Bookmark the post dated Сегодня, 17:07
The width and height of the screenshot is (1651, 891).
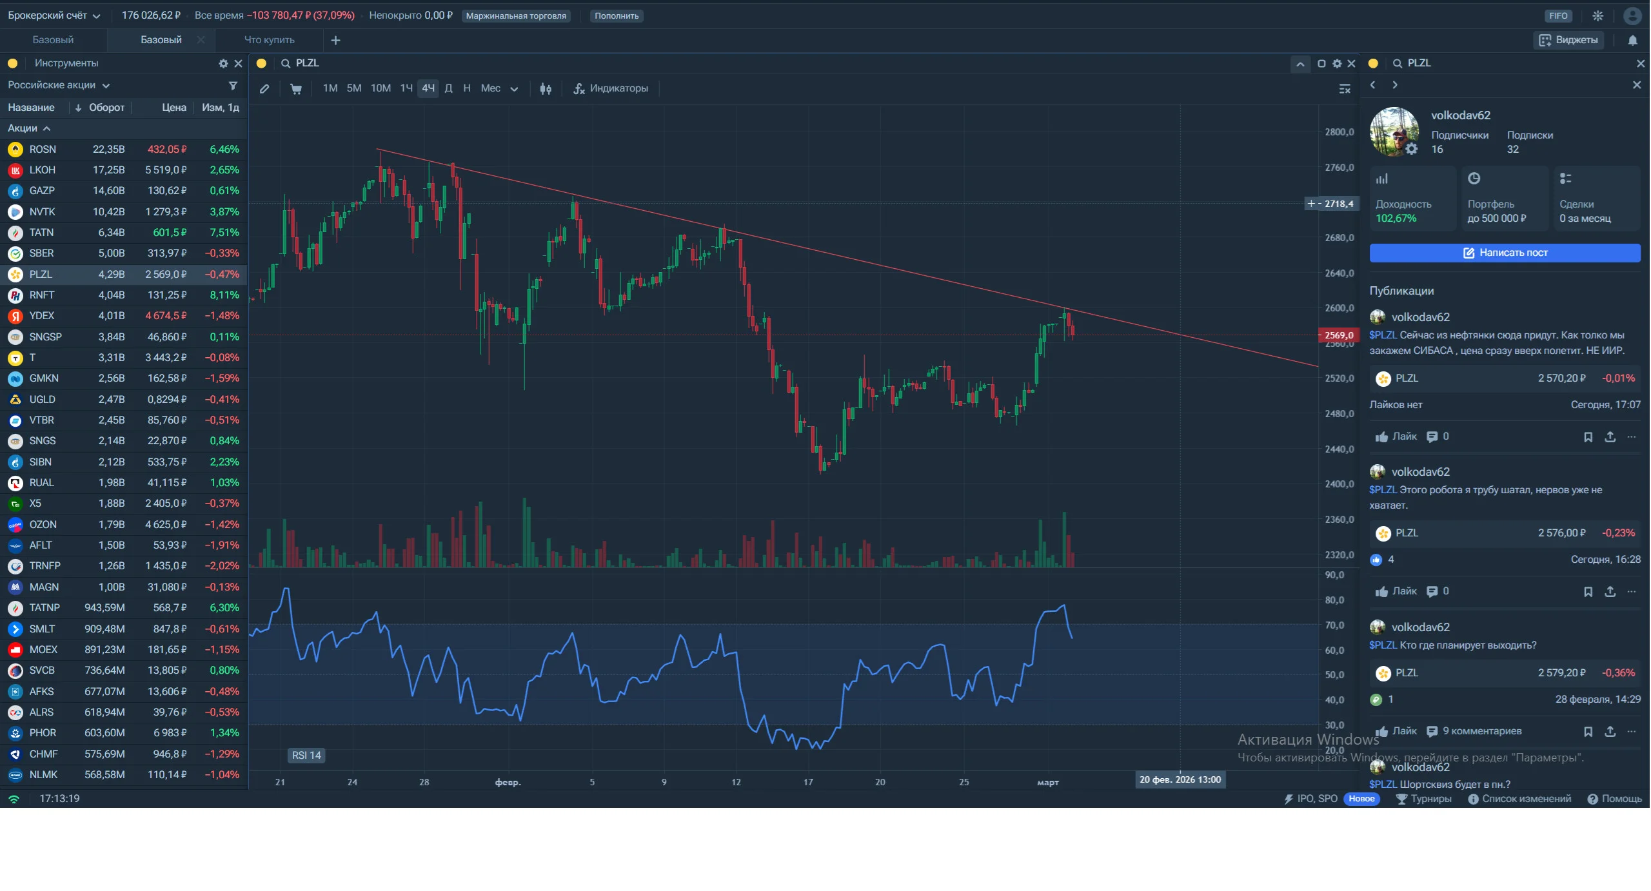click(x=1588, y=436)
